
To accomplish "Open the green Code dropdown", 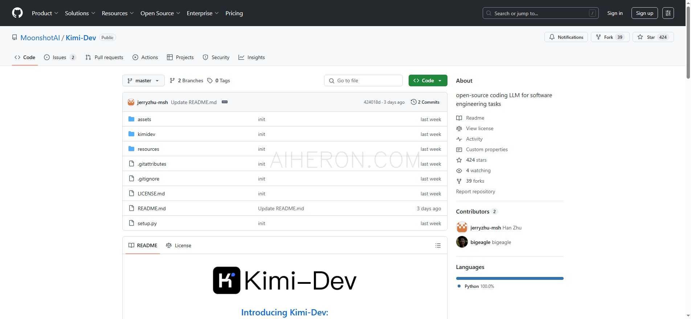I will pos(428,80).
